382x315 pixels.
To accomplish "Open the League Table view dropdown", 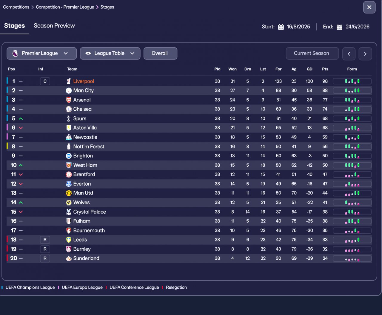I will 110,54.
